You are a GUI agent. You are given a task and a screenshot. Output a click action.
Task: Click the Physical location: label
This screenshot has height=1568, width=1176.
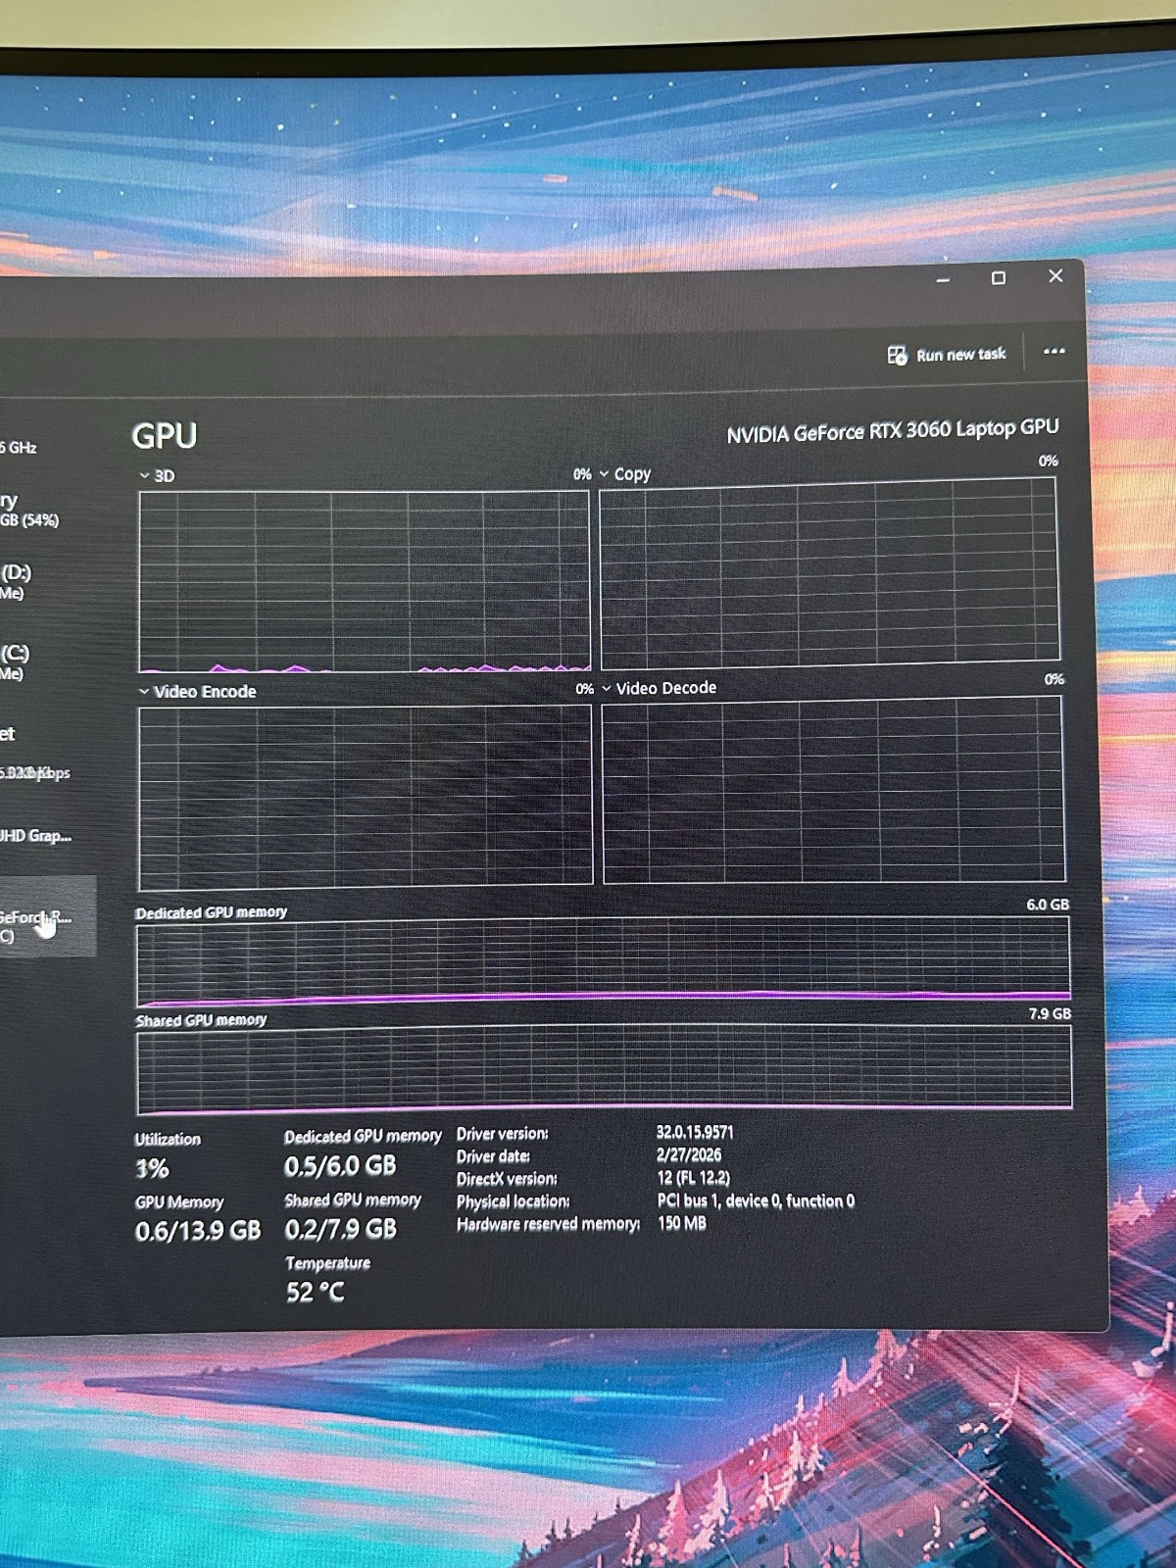tap(514, 1201)
